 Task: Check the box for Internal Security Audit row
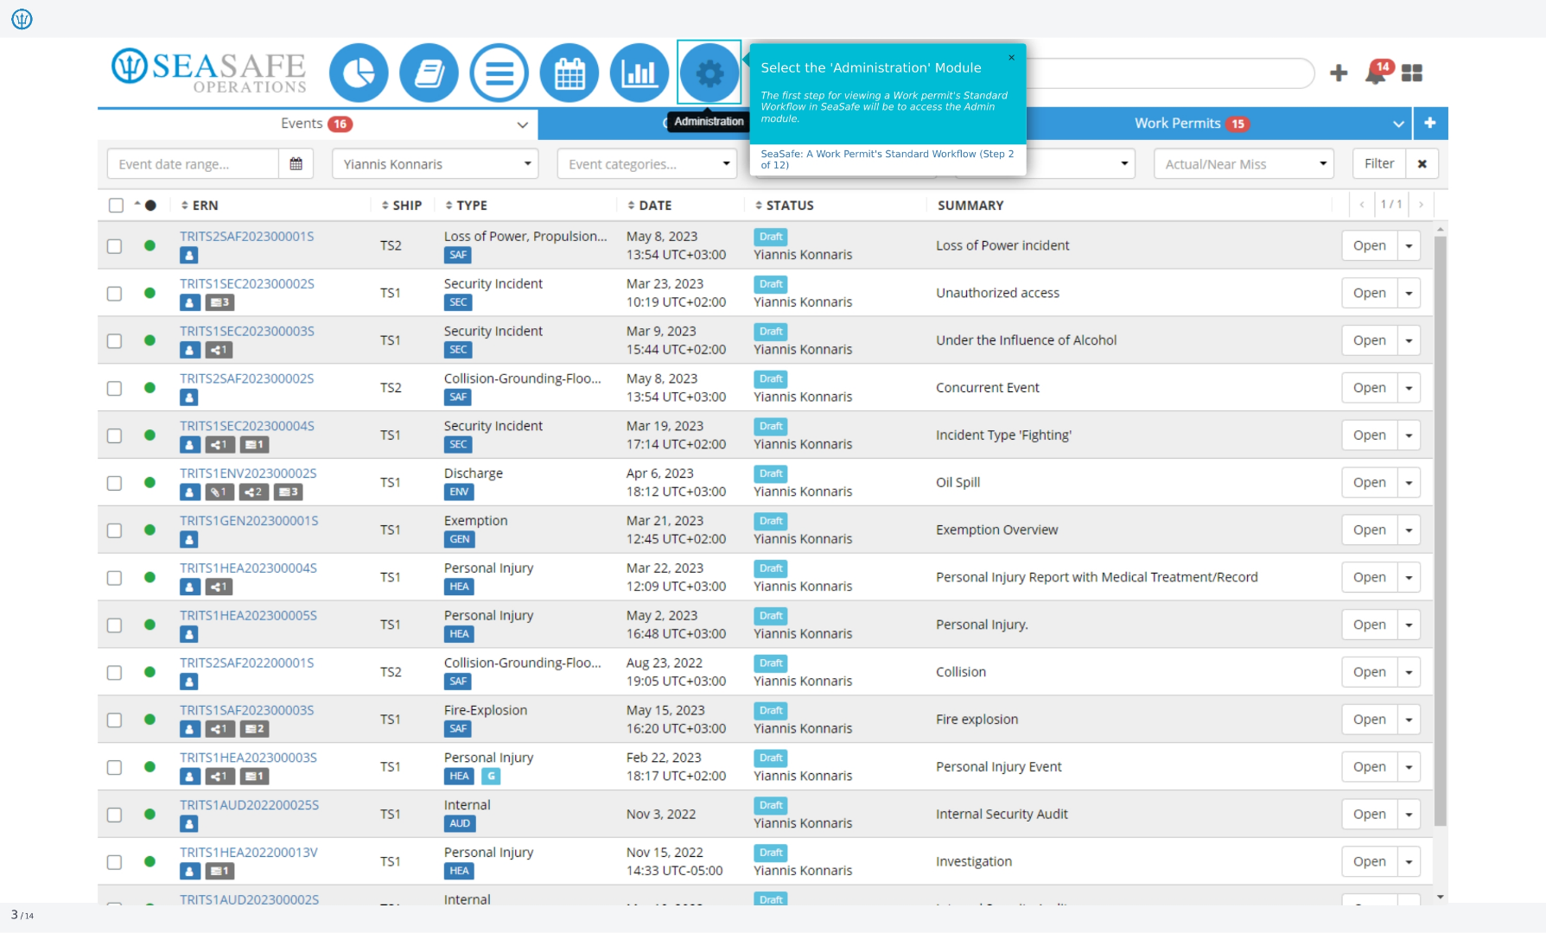click(114, 815)
